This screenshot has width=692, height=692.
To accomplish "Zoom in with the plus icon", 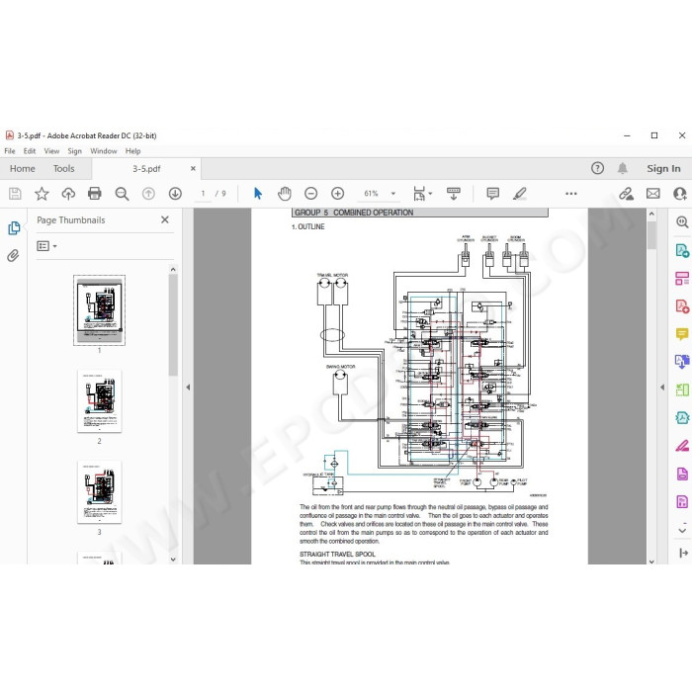I will pos(338,194).
